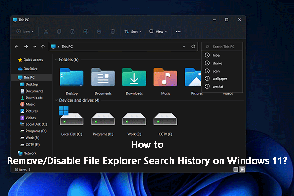Click the Delete trash can icon

[x=113, y=31]
